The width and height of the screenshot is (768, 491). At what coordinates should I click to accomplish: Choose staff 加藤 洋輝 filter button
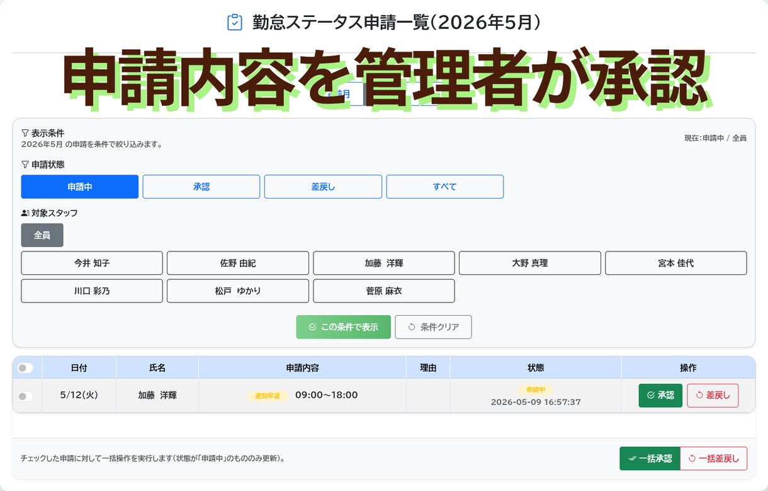pos(384,263)
